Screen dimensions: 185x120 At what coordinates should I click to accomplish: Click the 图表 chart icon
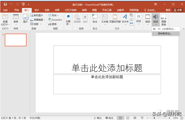(x=53, y=24)
